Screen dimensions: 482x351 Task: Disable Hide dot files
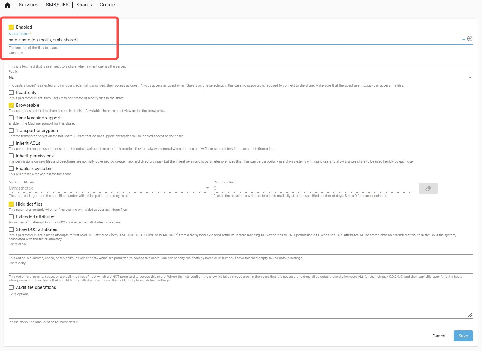[11, 204]
